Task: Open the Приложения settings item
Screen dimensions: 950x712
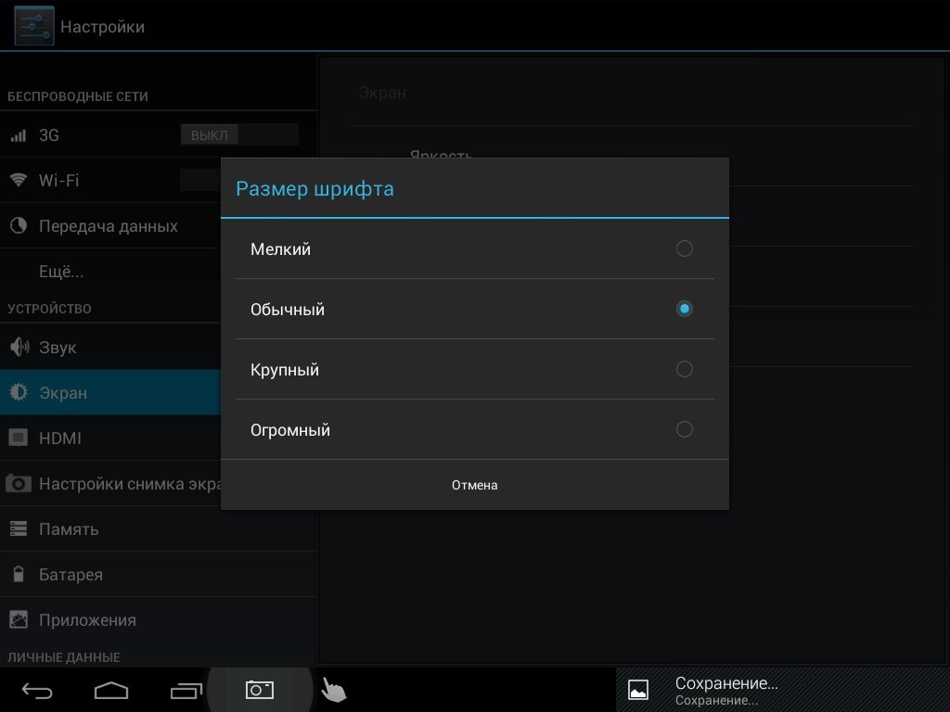Action: coord(87,620)
